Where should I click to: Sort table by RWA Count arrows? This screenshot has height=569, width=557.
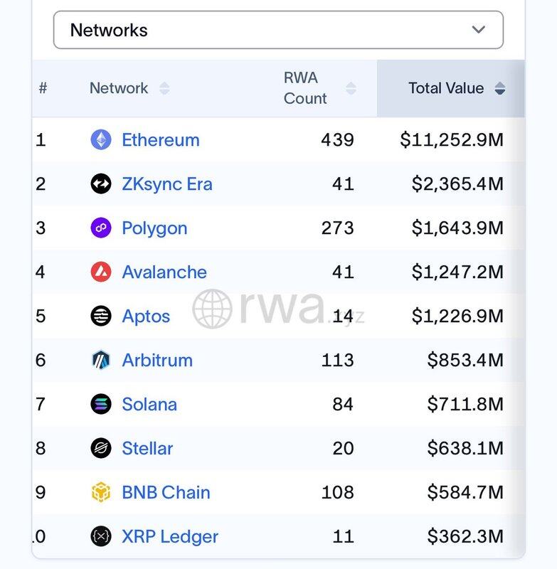(351, 88)
